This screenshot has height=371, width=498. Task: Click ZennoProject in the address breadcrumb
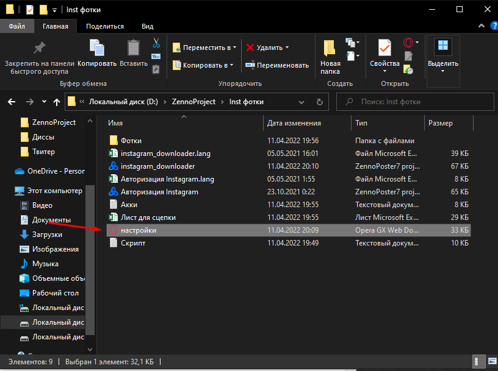point(195,102)
